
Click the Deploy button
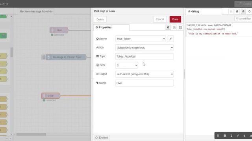tap(243, 4)
